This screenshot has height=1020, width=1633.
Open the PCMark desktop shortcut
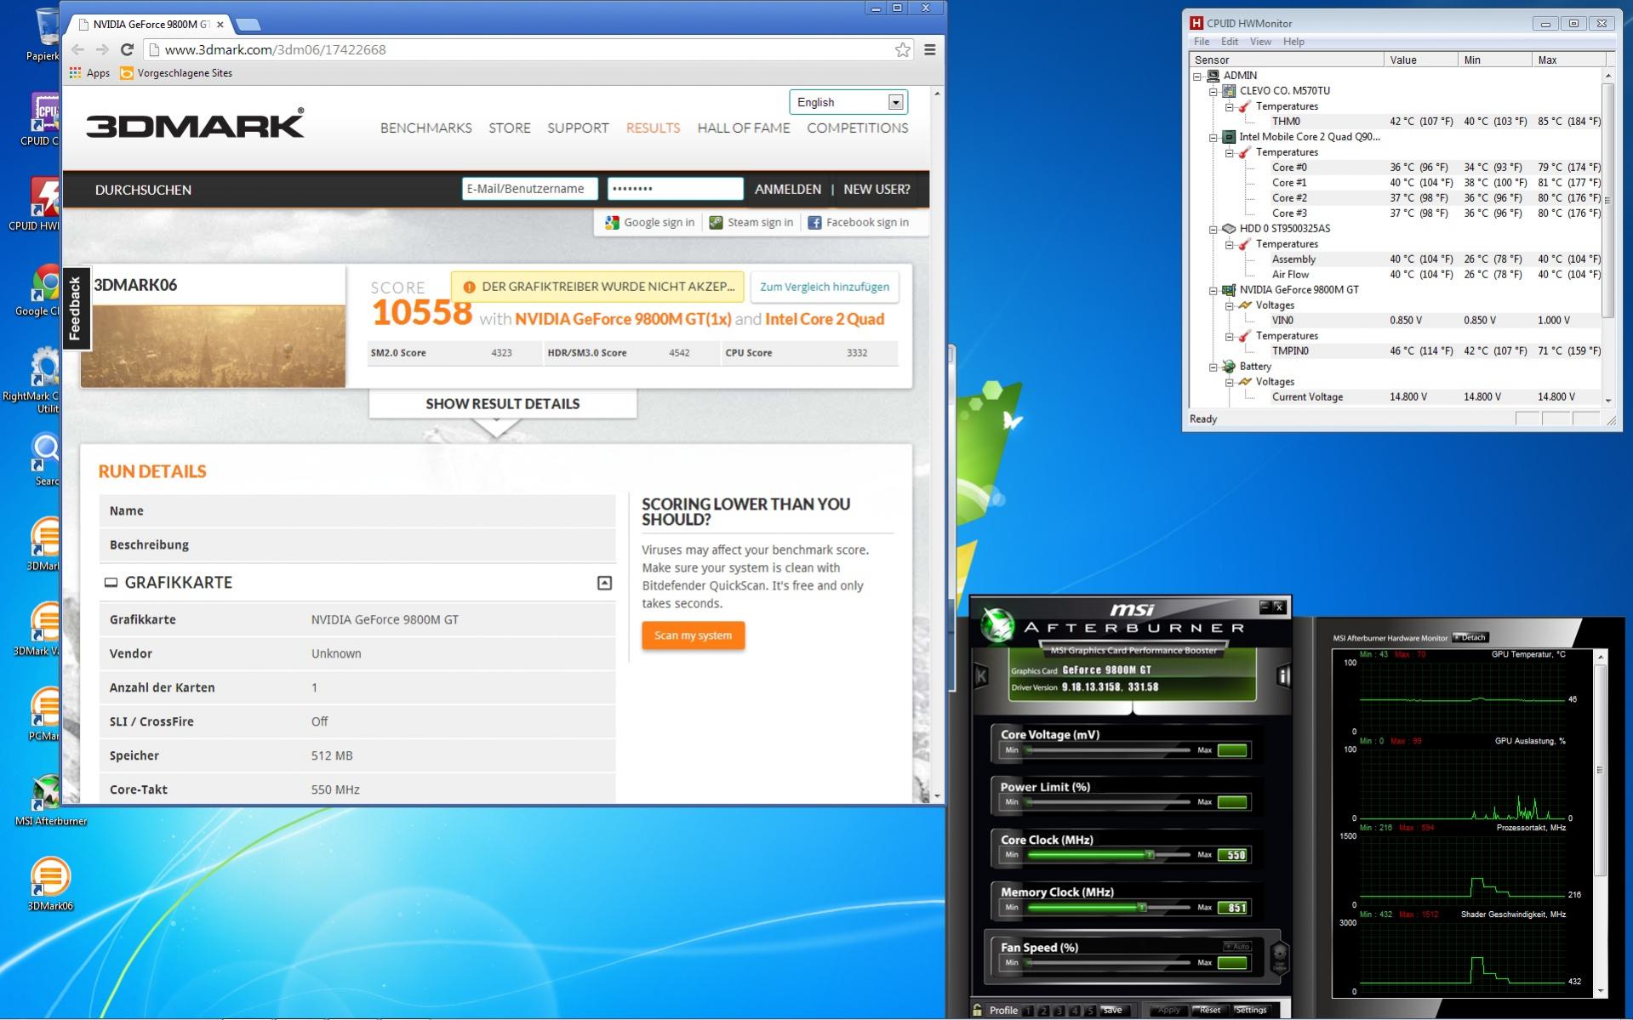point(44,715)
